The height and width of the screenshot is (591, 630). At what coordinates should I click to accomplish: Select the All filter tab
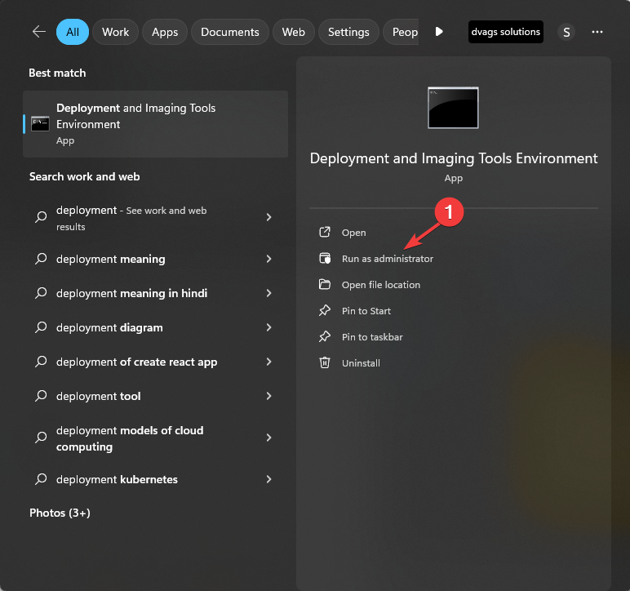(73, 32)
